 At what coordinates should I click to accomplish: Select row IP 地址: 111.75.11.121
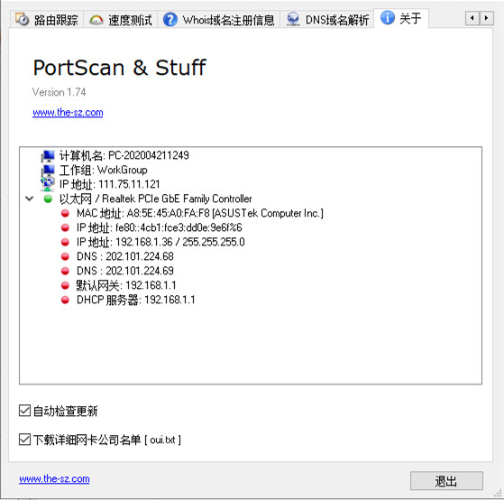pos(110,184)
